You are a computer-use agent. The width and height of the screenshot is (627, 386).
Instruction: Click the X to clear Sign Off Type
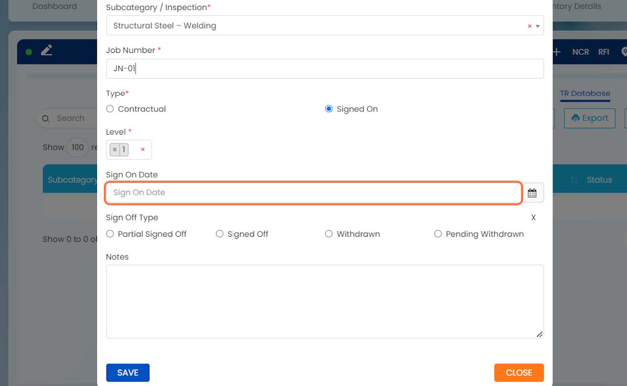pyautogui.click(x=533, y=217)
